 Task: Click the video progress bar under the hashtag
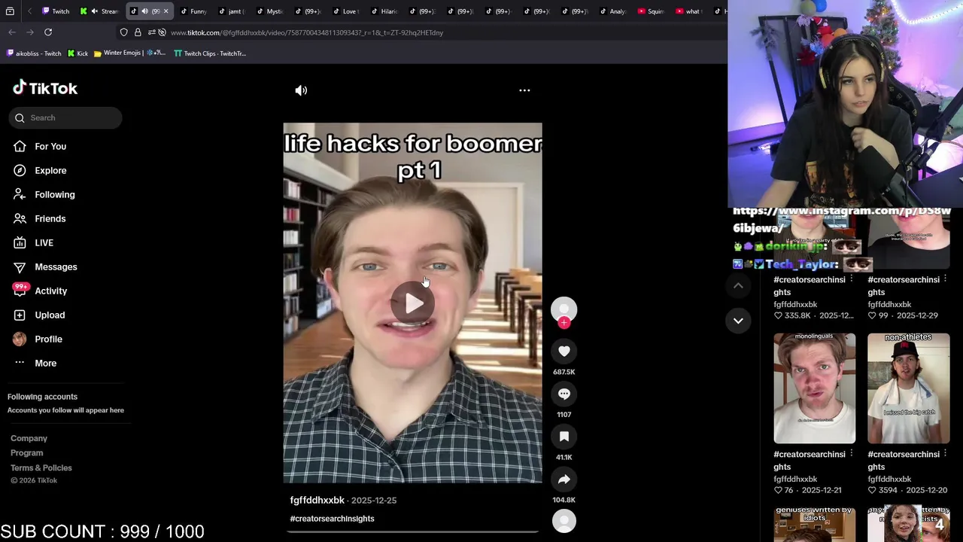coord(412,531)
